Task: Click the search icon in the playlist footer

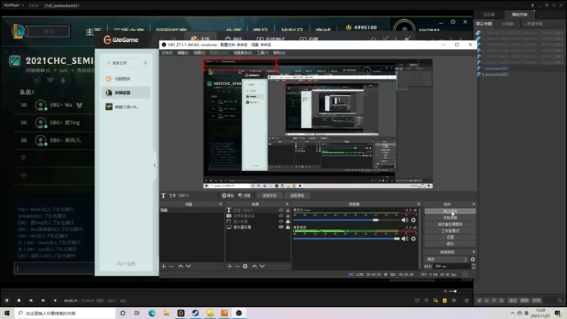Action: [559, 301]
